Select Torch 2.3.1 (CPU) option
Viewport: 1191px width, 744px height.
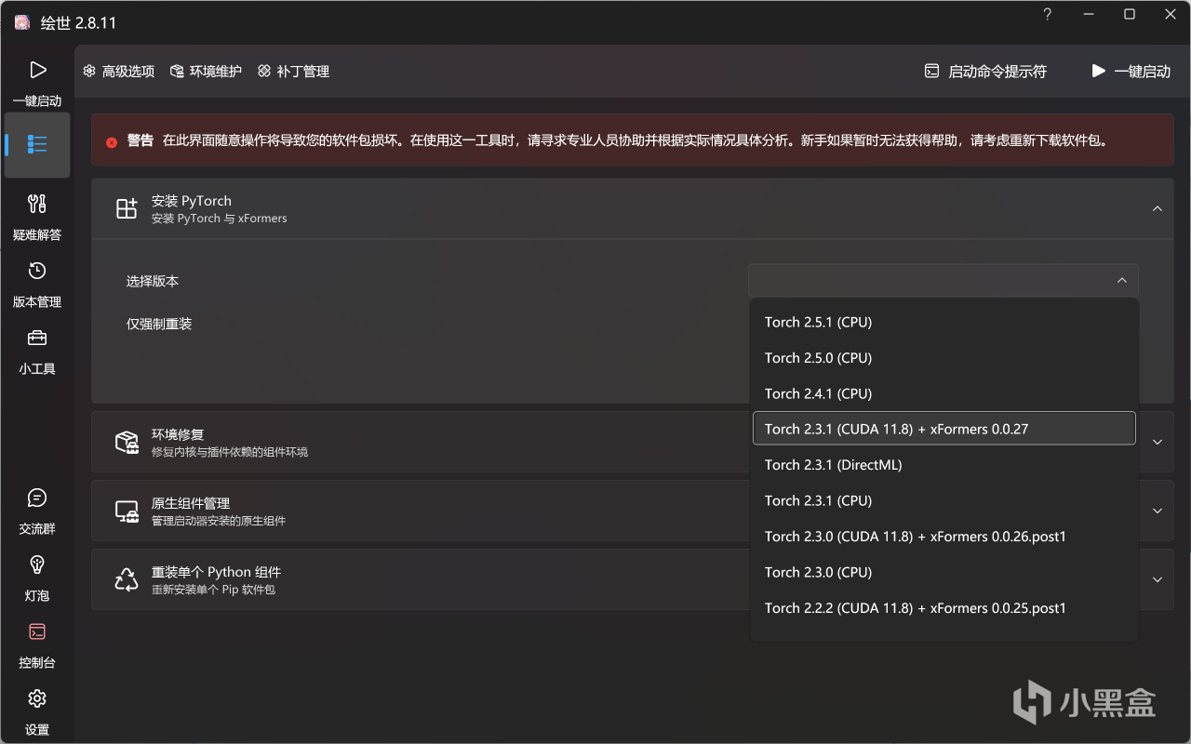(x=943, y=500)
